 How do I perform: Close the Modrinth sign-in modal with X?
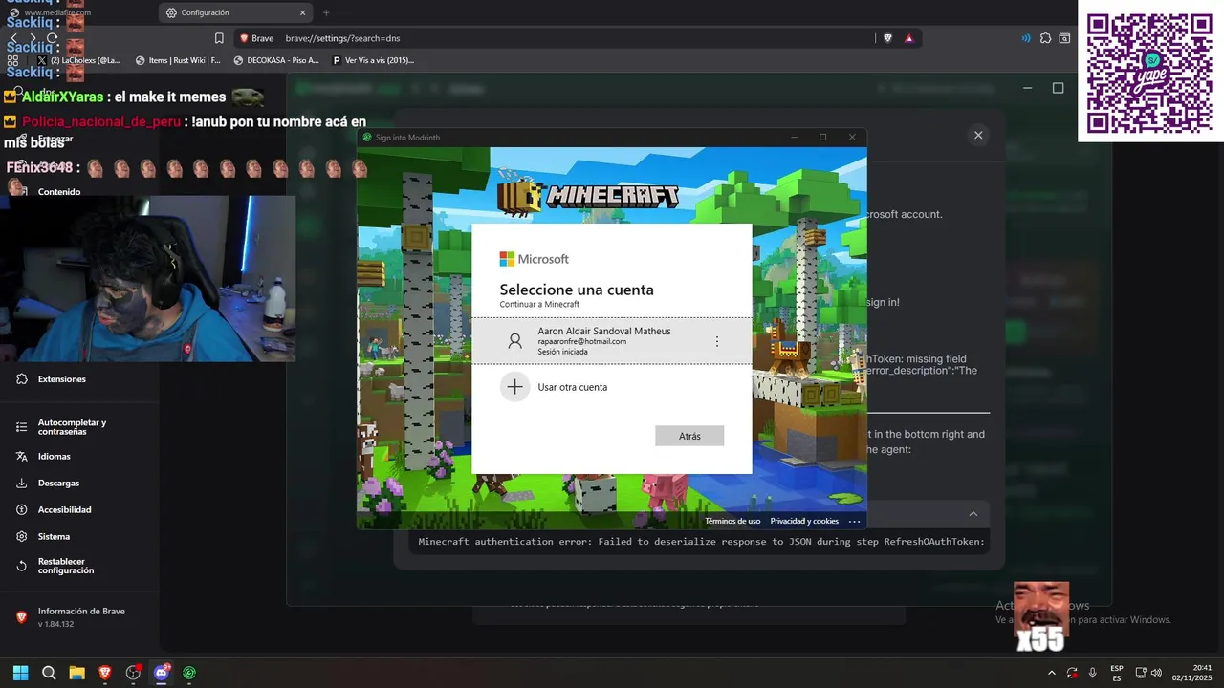click(978, 136)
